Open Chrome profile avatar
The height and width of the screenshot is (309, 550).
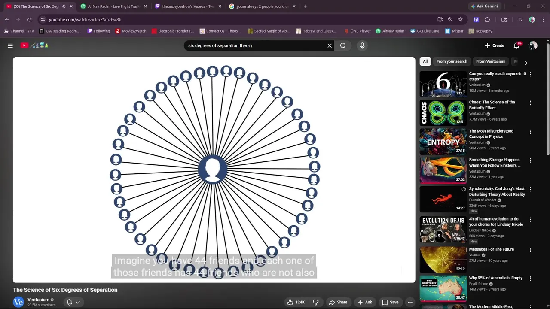(x=532, y=19)
